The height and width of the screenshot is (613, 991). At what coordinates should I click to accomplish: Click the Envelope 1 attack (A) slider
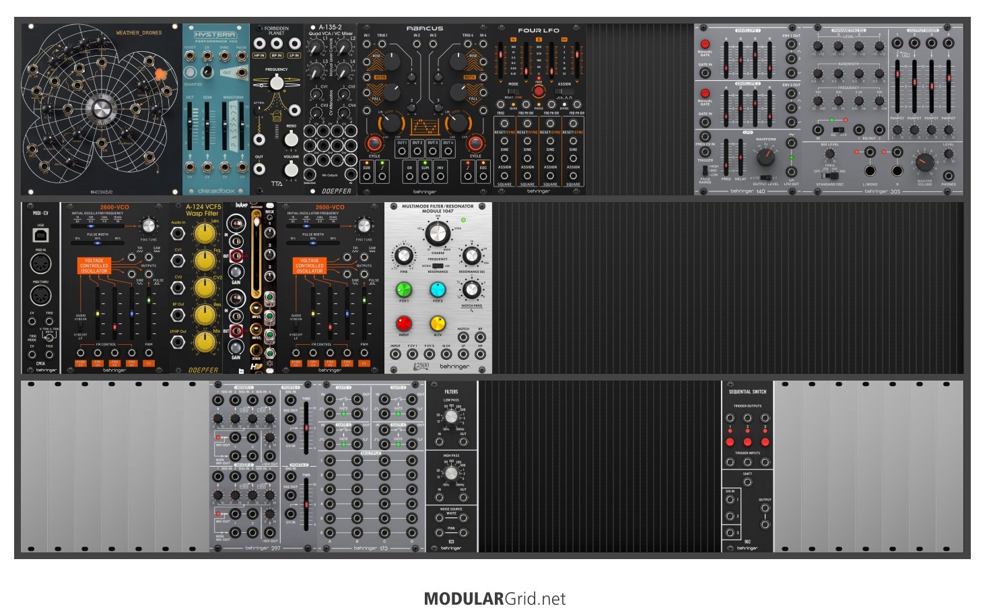coord(726,59)
